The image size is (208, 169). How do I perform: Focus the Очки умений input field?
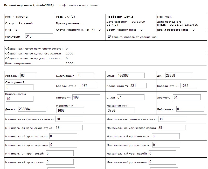click(19, 87)
